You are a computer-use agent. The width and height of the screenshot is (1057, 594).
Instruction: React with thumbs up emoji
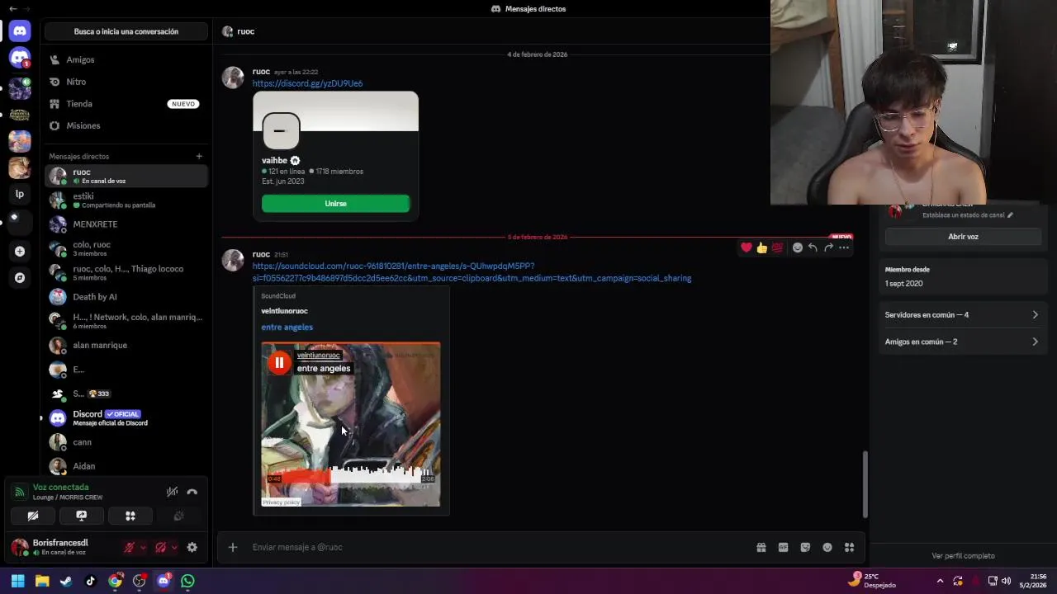(x=761, y=247)
